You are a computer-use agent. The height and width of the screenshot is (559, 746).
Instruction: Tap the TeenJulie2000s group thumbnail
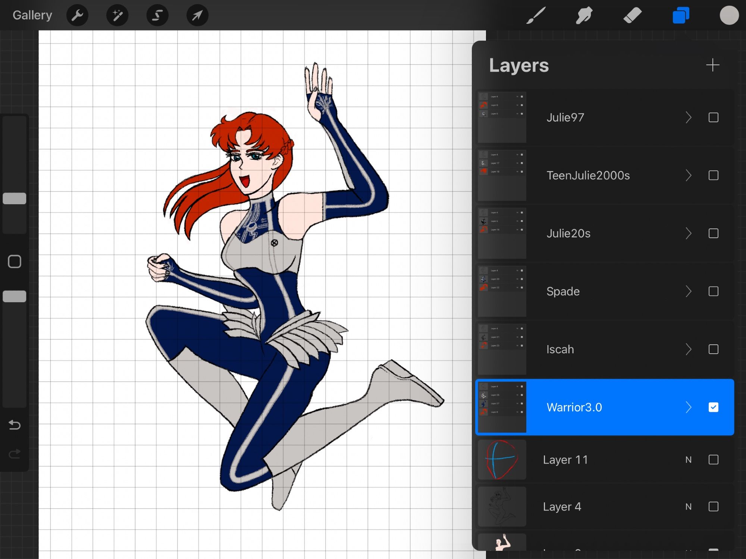(x=502, y=175)
